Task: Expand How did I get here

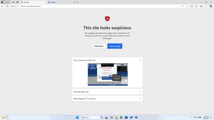Action: pos(107,92)
